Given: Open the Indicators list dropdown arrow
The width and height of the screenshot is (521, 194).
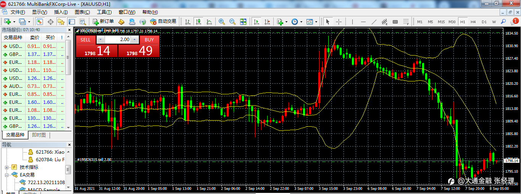Looking at the screenshot, I should tap(286, 22).
